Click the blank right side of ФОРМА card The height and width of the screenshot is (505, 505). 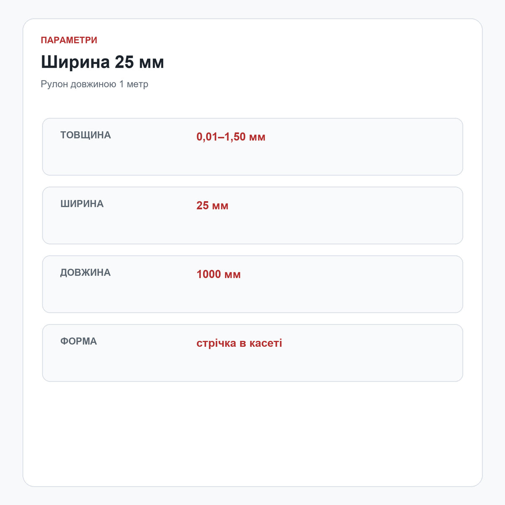[375, 353]
